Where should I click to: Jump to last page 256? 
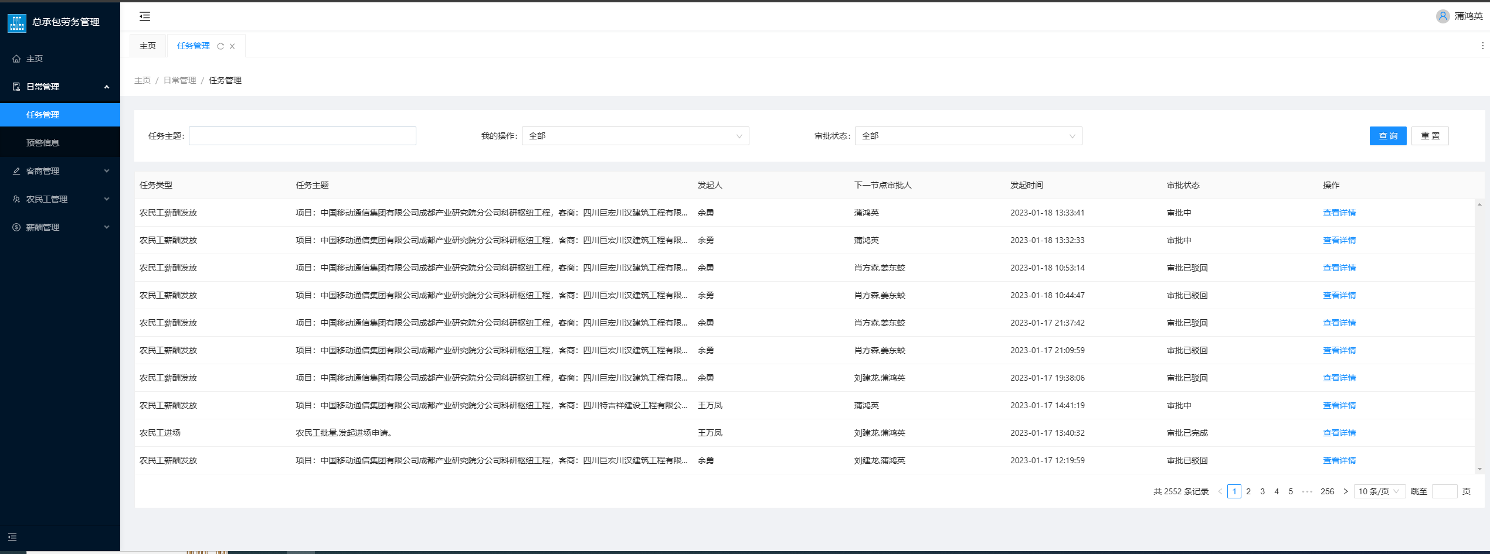pos(1328,491)
